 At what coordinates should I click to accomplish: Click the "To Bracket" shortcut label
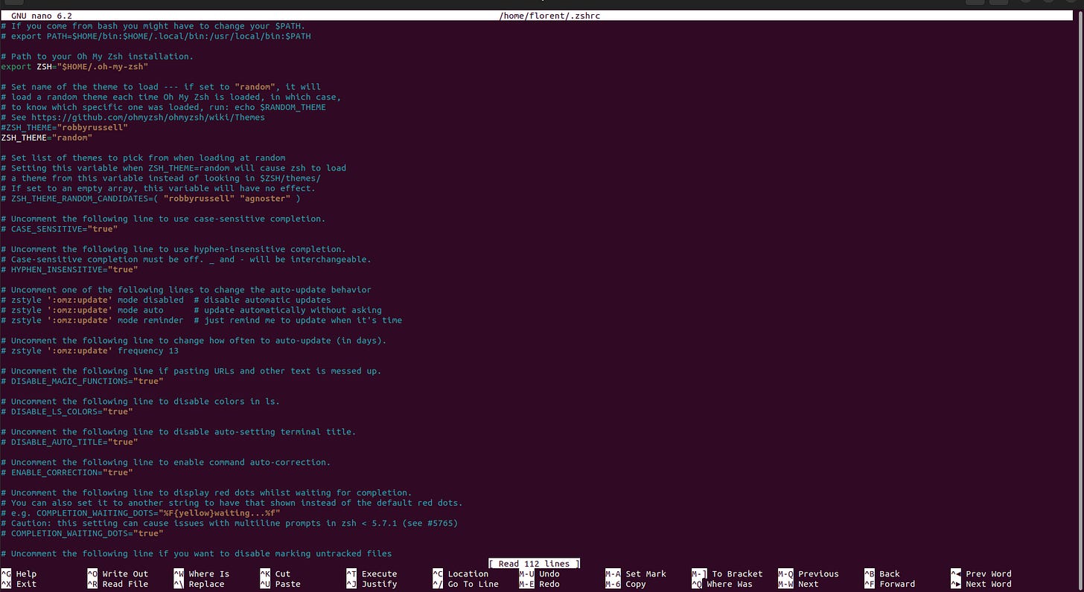737,574
